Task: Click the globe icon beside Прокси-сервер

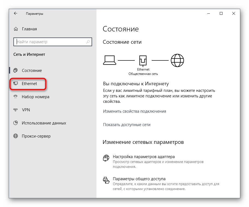Action: (16, 136)
